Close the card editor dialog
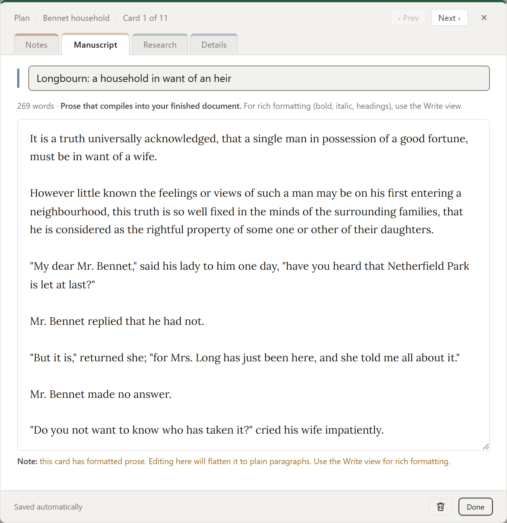 (x=484, y=18)
